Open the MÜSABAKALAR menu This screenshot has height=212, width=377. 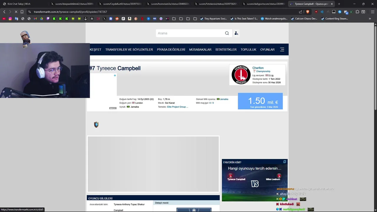[200, 49]
